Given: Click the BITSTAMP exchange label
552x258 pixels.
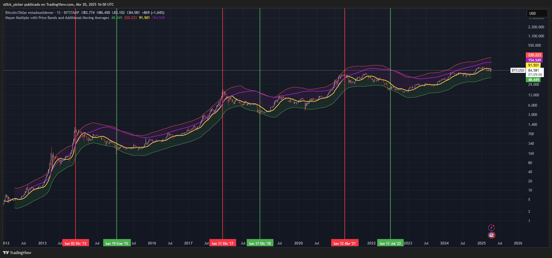Looking at the screenshot, I should 72,13.
